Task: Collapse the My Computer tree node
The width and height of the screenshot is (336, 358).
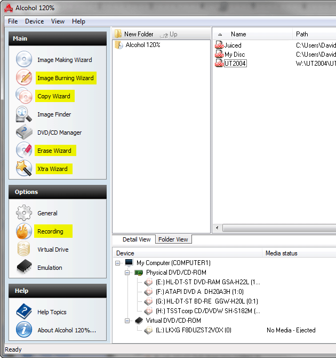Action: (118, 263)
